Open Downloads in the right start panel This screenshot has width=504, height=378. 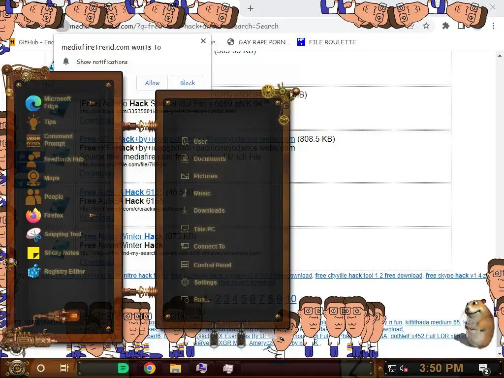[x=203, y=211]
